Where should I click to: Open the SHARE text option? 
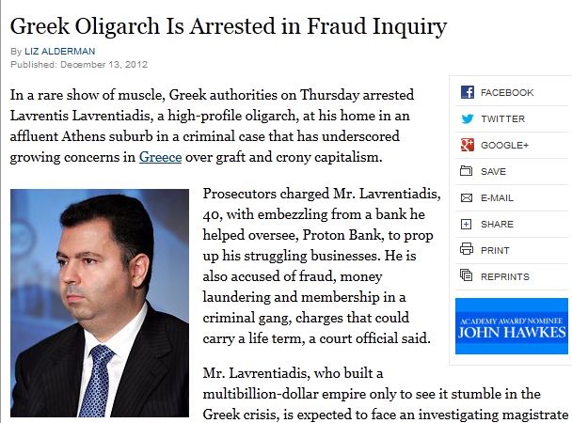pyautogui.click(x=498, y=225)
